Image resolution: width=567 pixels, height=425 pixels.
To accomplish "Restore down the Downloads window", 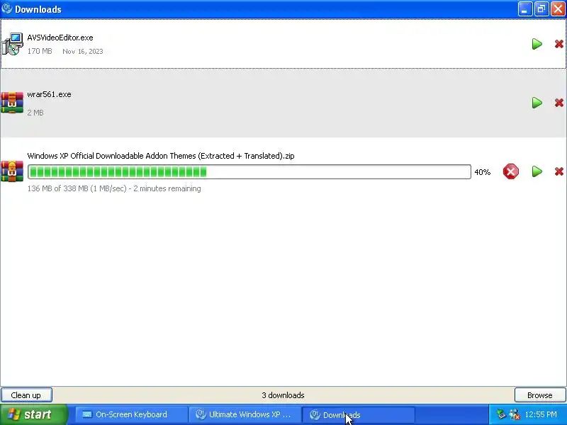I will (541, 9).
